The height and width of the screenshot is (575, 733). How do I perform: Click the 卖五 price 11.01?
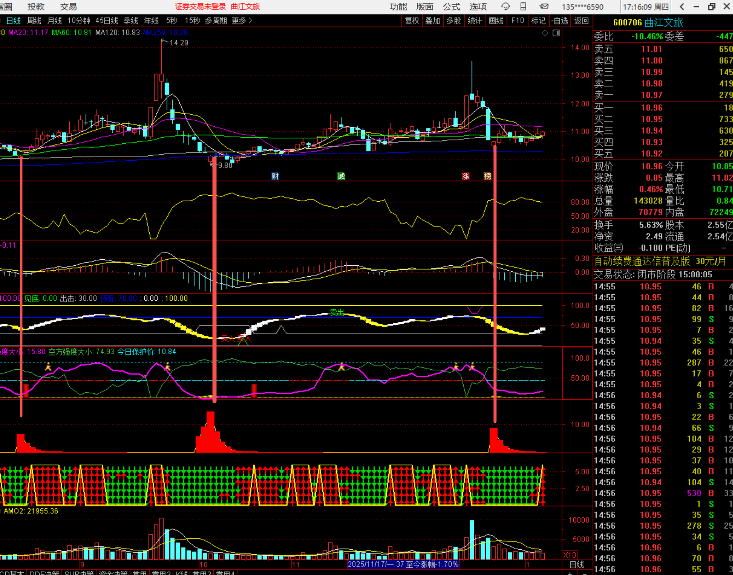point(652,49)
